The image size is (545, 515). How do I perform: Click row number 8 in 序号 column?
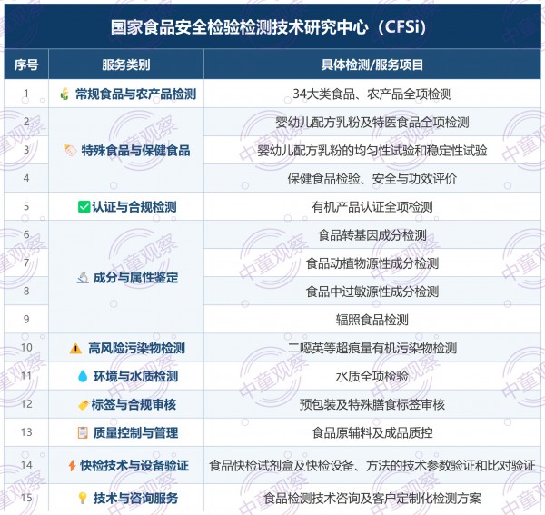point(26,292)
